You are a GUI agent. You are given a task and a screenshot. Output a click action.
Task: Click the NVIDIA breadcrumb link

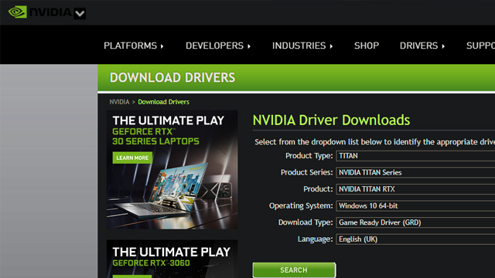click(119, 102)
